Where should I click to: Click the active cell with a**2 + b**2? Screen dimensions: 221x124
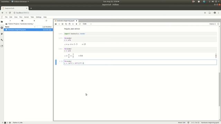coord(140,62)
